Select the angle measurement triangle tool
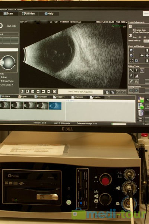This screenshot has width=149, height=224. [x=136, y=76]
